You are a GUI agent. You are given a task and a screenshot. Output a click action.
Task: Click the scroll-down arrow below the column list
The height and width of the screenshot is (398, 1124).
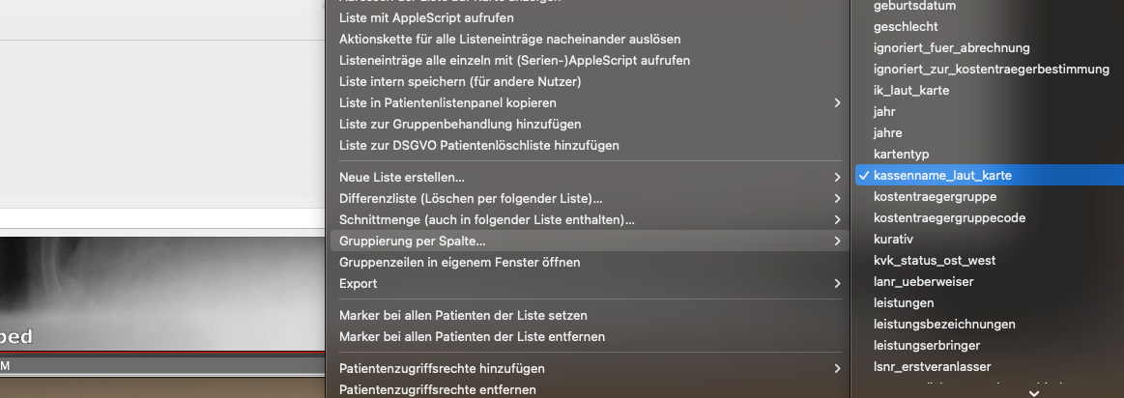click(x=1034, y=392)
